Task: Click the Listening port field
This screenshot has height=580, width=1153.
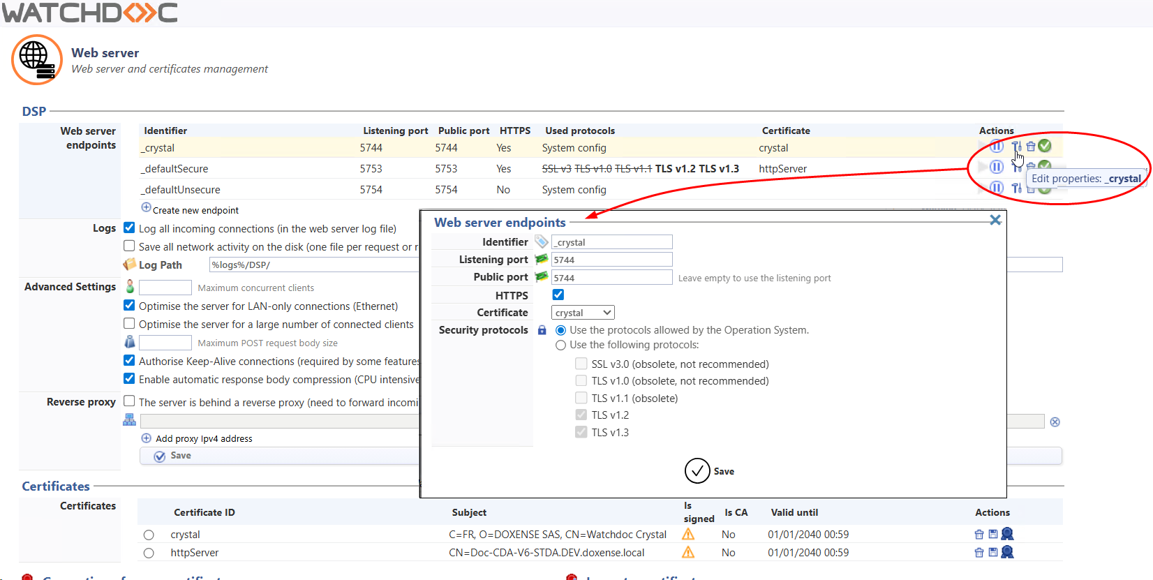Action: coord(612,260)
